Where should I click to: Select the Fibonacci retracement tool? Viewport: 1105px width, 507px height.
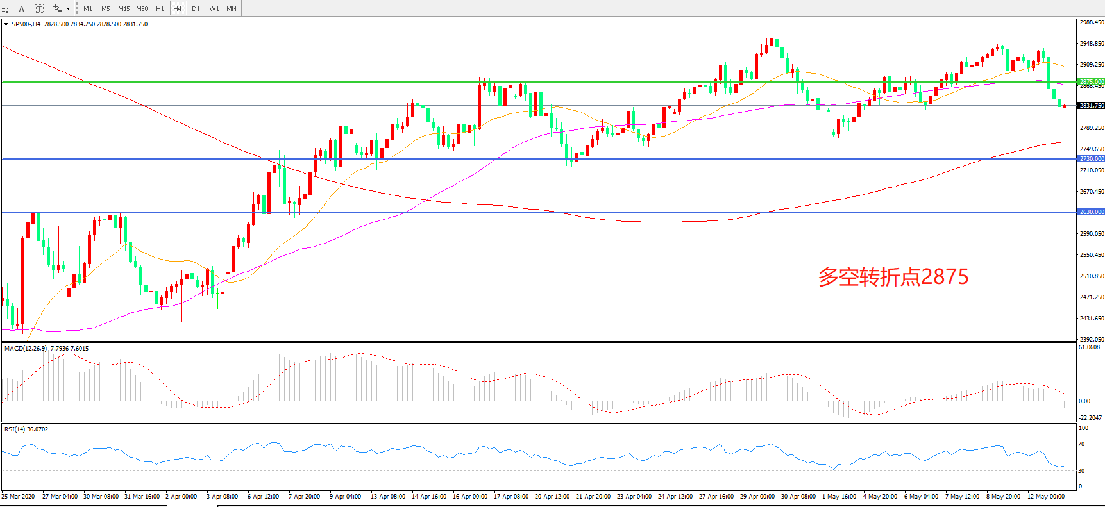click(4, 8)
